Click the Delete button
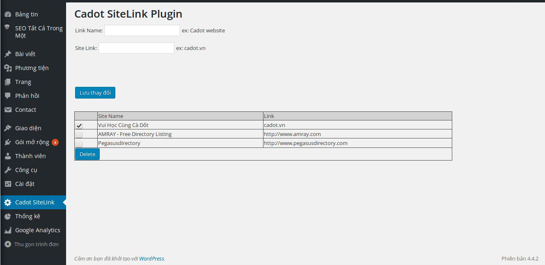 pyautogui.click(x=87, y=154)
